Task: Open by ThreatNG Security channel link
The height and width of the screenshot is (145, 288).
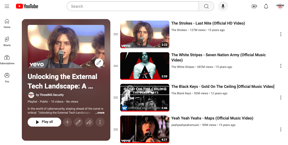Action: 50,95
